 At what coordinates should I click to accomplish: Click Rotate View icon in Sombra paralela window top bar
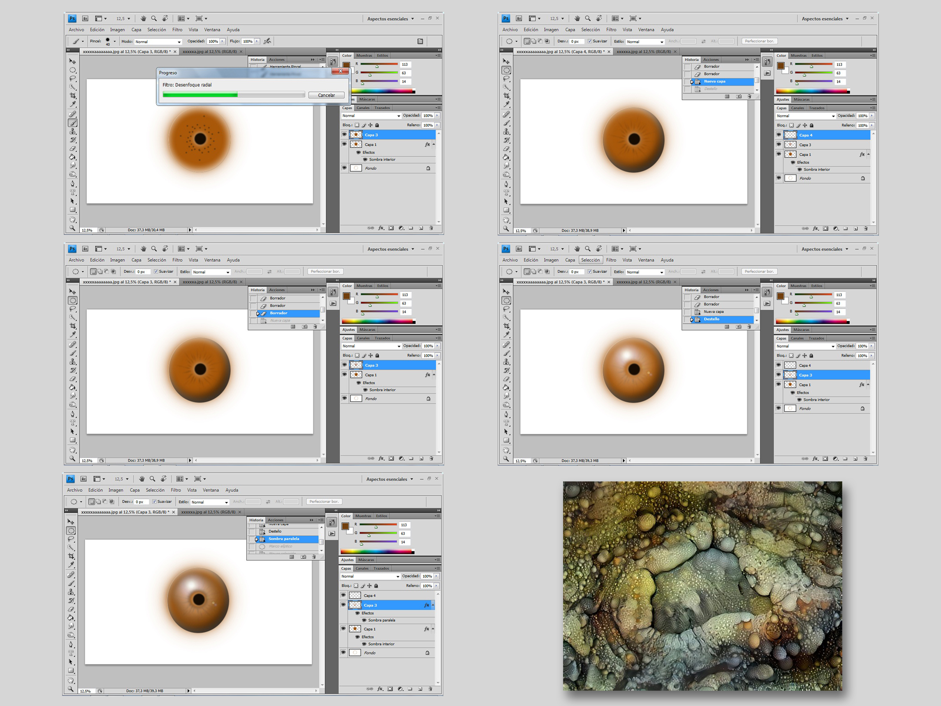(163, 479)
